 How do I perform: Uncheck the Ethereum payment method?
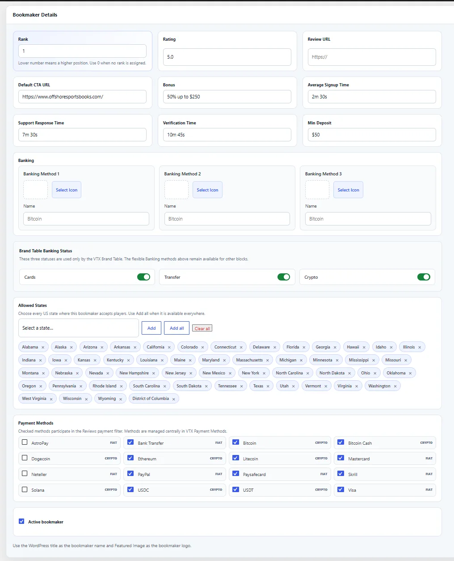[130, 458]
